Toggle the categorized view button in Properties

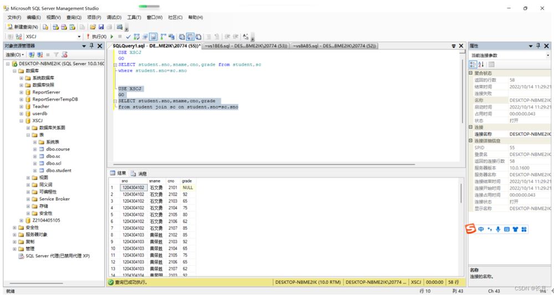pyautogui.click(x=473, y=65)
